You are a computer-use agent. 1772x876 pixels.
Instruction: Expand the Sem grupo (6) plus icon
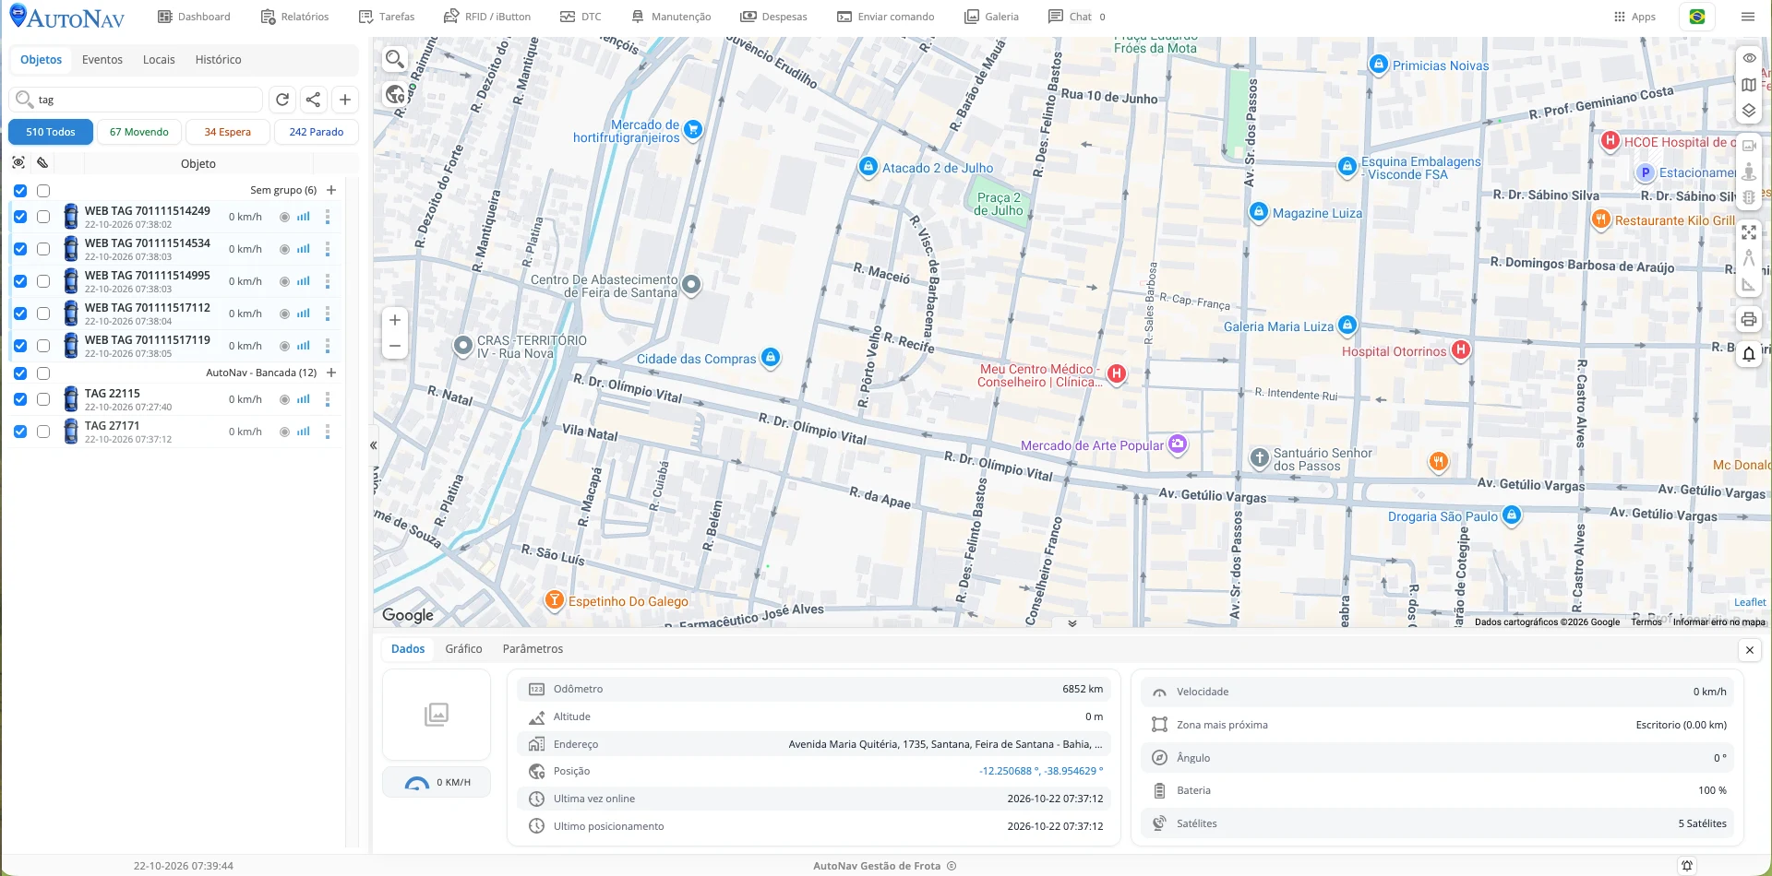click(x=331, y=190)
